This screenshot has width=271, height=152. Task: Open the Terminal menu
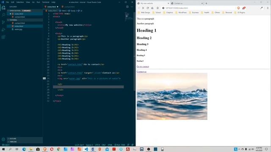point(46,2)
